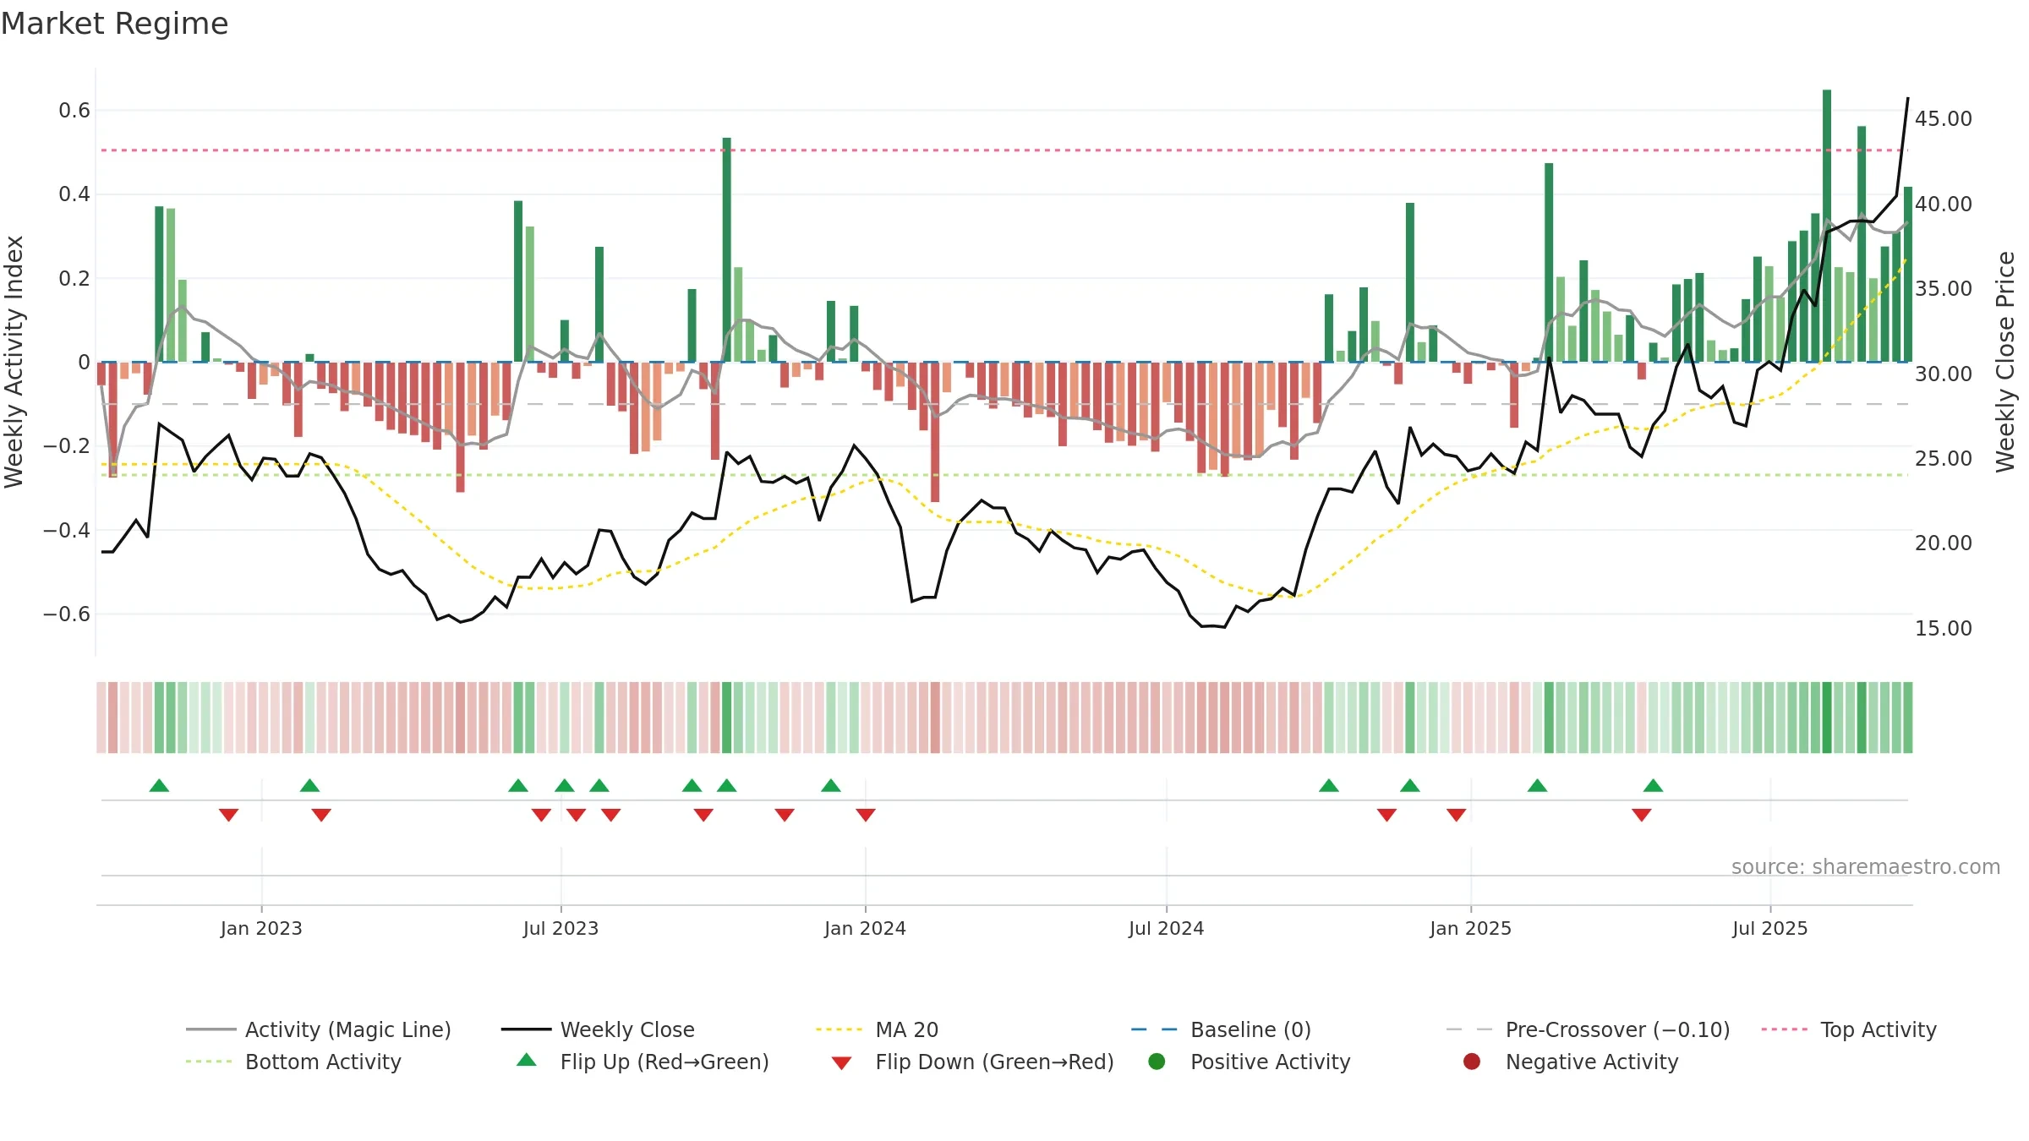Click the Jan 2024 x-axis label
Viewport: 2029px width, 1141px height.
pos(865,928)
